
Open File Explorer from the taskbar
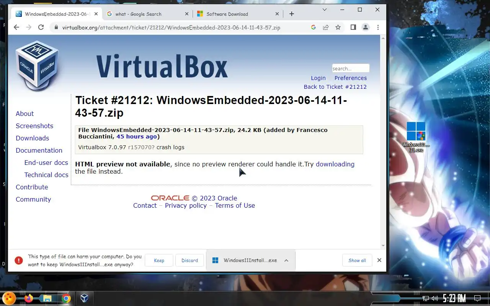(47, 298)
